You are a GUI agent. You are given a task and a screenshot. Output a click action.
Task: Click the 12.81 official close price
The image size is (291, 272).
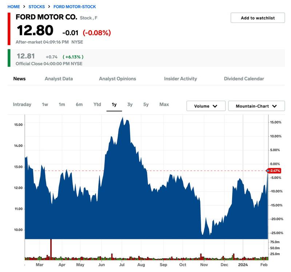coord(26,56)
